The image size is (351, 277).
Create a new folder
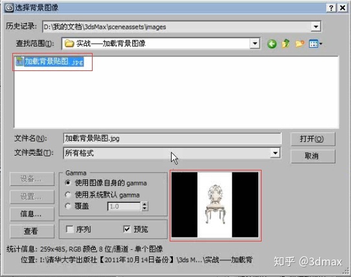[299, 43]
